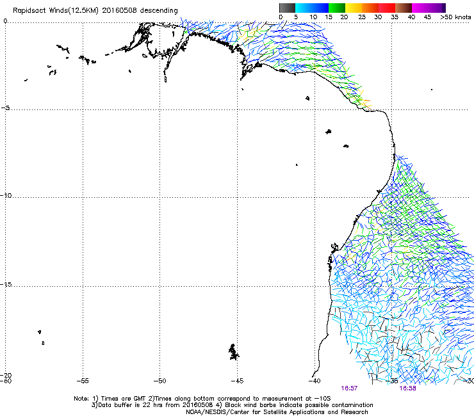Viewport: 474px width, 416px height.
Task: Click the latitude label '-10'
Action: [x=6, y=195]
